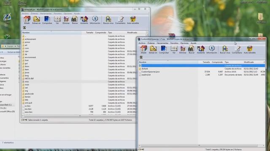Select the font folder in minecraft.jar
The width and height of the screenshot is (270, 151).
[x=27, y=60]
